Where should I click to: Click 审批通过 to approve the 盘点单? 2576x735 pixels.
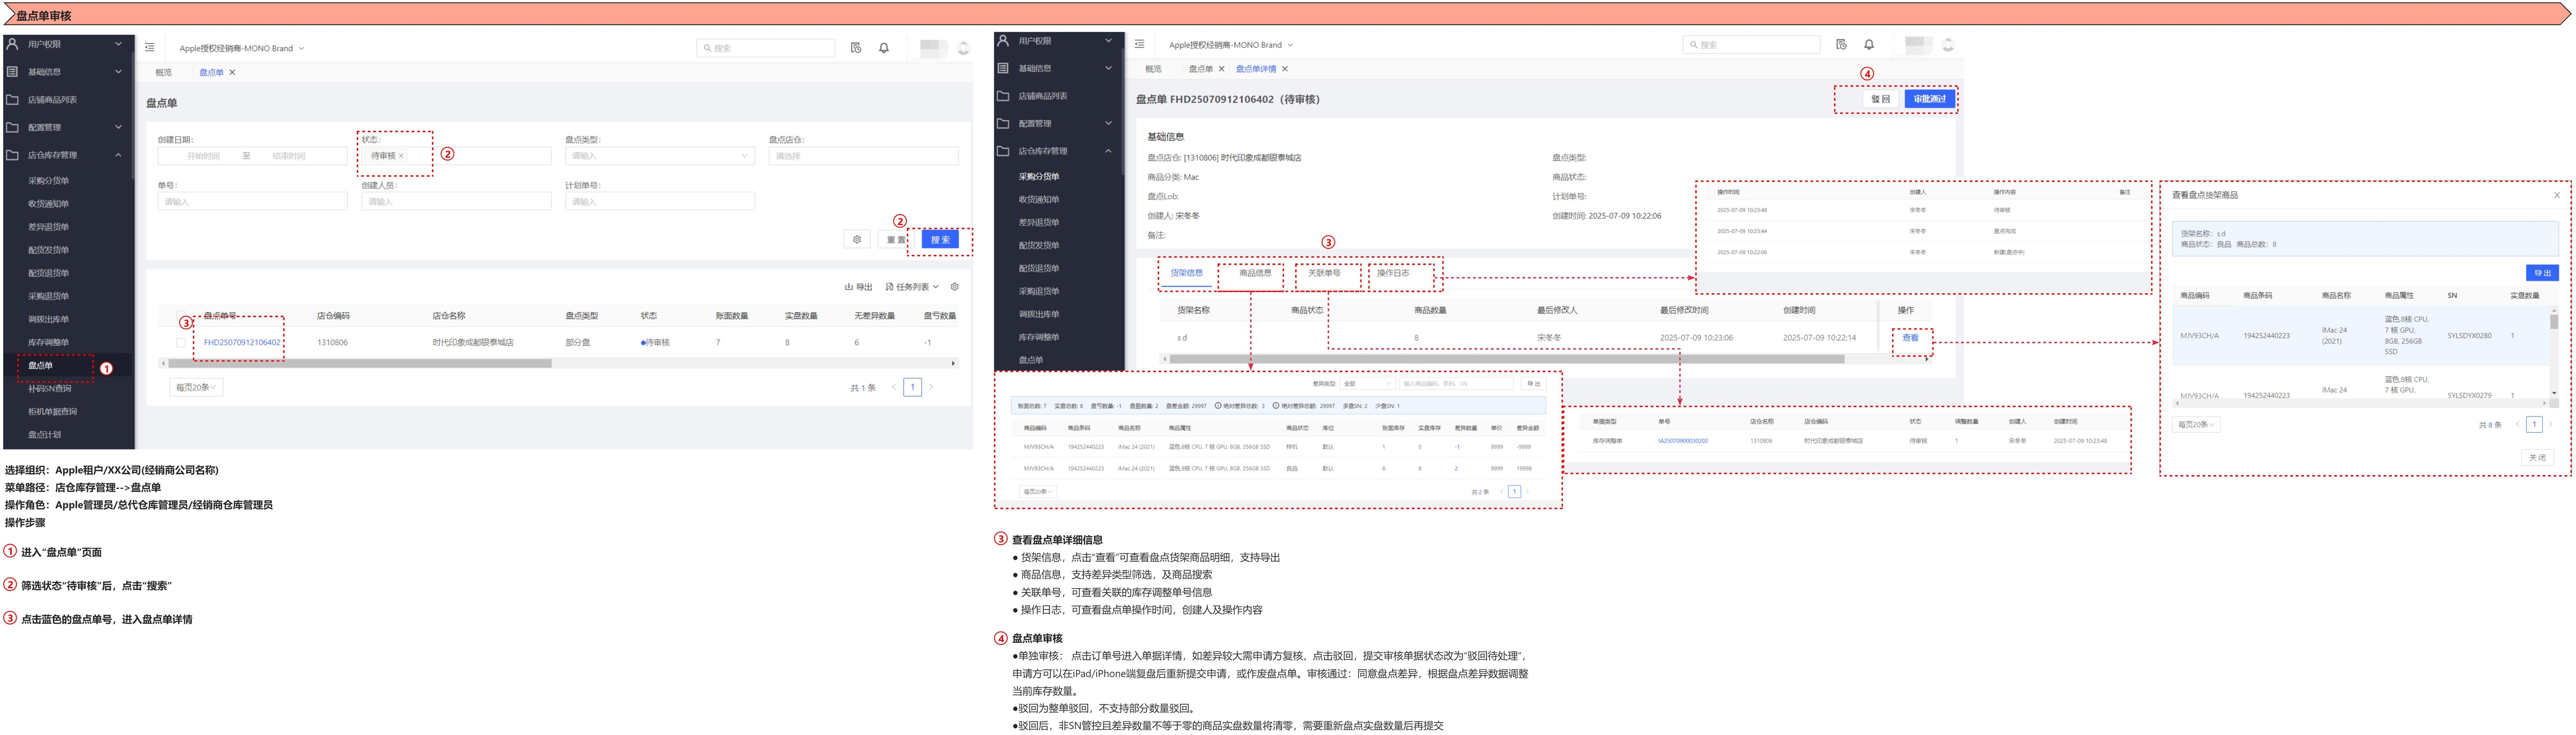(1929, 99)
